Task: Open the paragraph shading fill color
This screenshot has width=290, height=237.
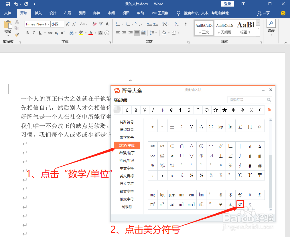Action: (x=164, y=33)
